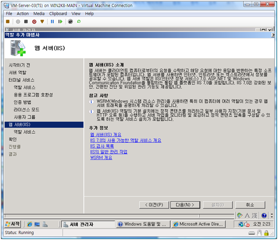Click the Turn Off stop icon
This screenshot has width=278, height=240.
(26, 22)
